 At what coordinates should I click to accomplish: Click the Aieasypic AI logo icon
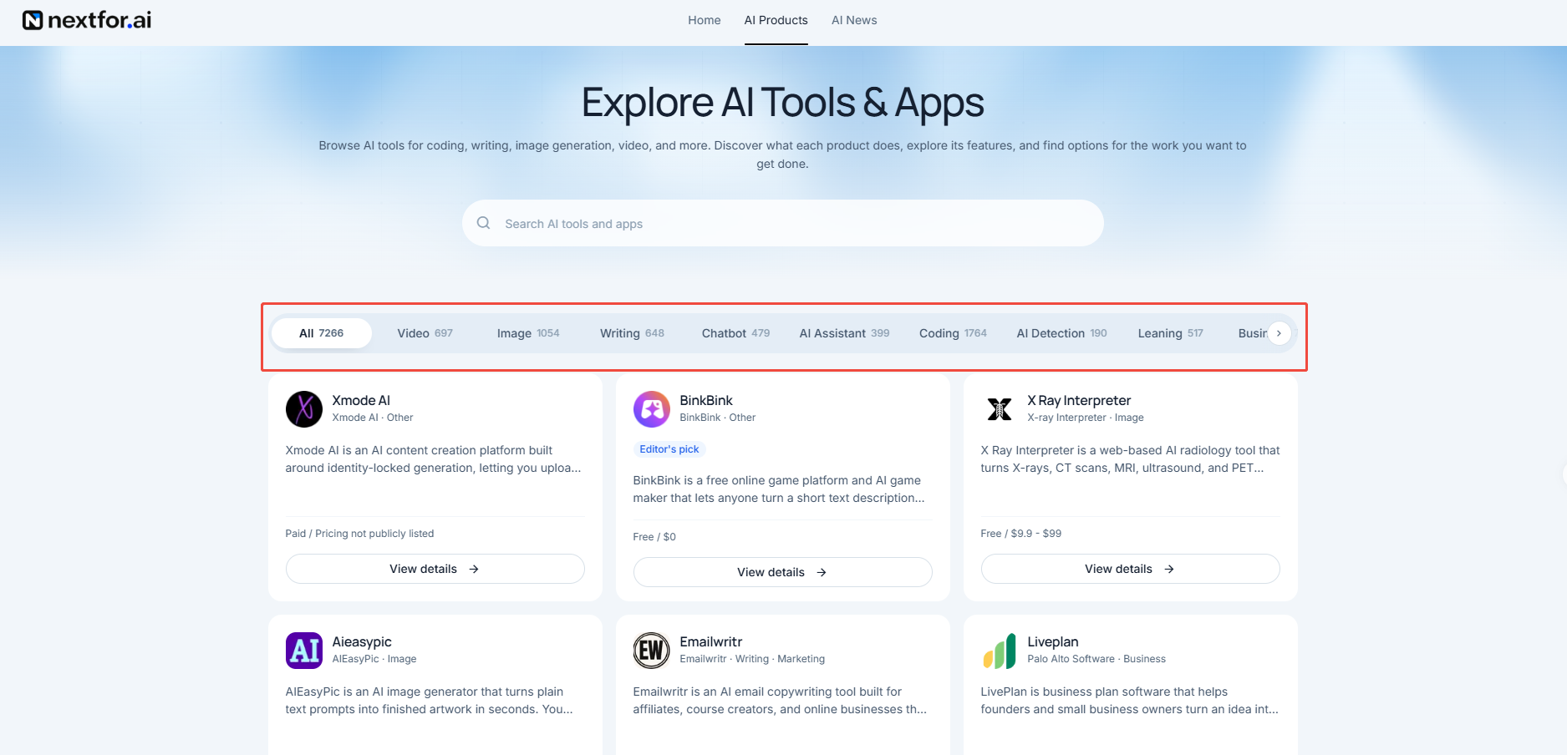click(304, 651)
